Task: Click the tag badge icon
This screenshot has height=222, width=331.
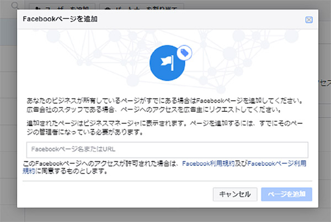Action: 184,53
